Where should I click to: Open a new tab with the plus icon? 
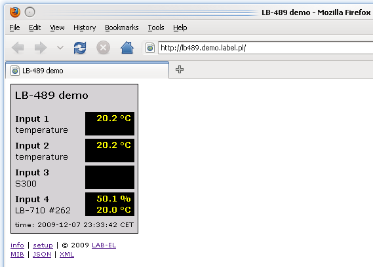(x=180, y=69)
